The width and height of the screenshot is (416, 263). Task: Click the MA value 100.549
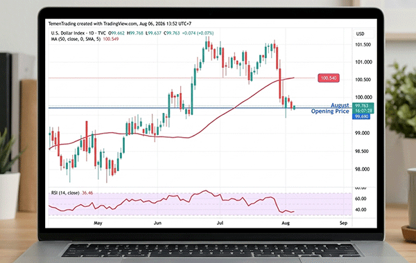tap(111, 39)
